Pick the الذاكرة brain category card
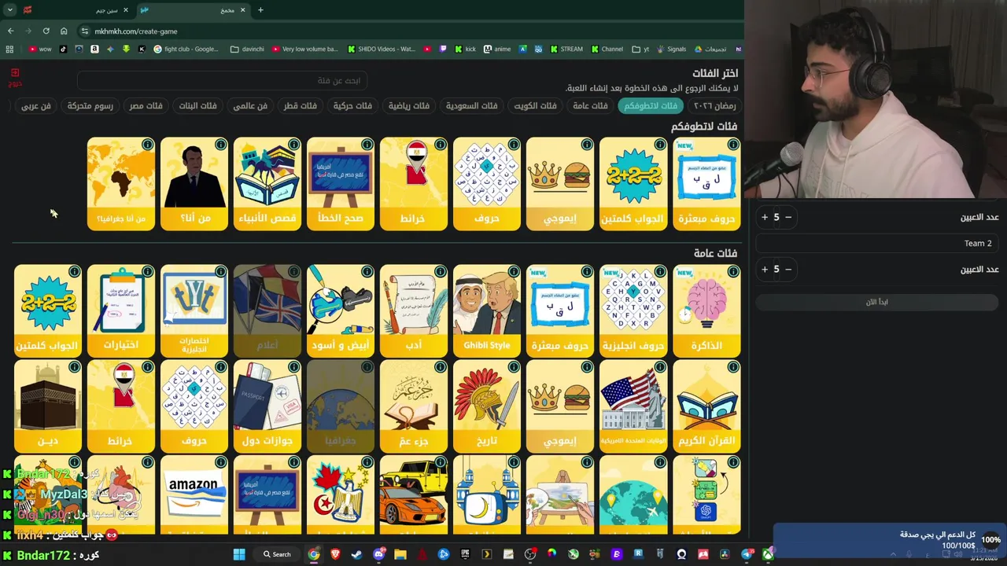The height and width of the screenshot is (566, 1007). coord(706,311)
